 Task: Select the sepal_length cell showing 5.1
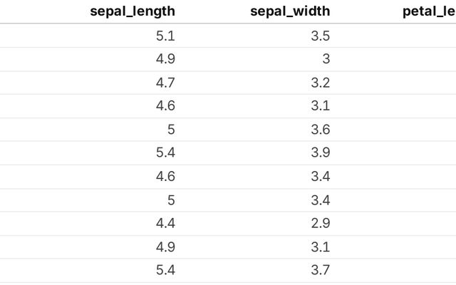[165, 36]
